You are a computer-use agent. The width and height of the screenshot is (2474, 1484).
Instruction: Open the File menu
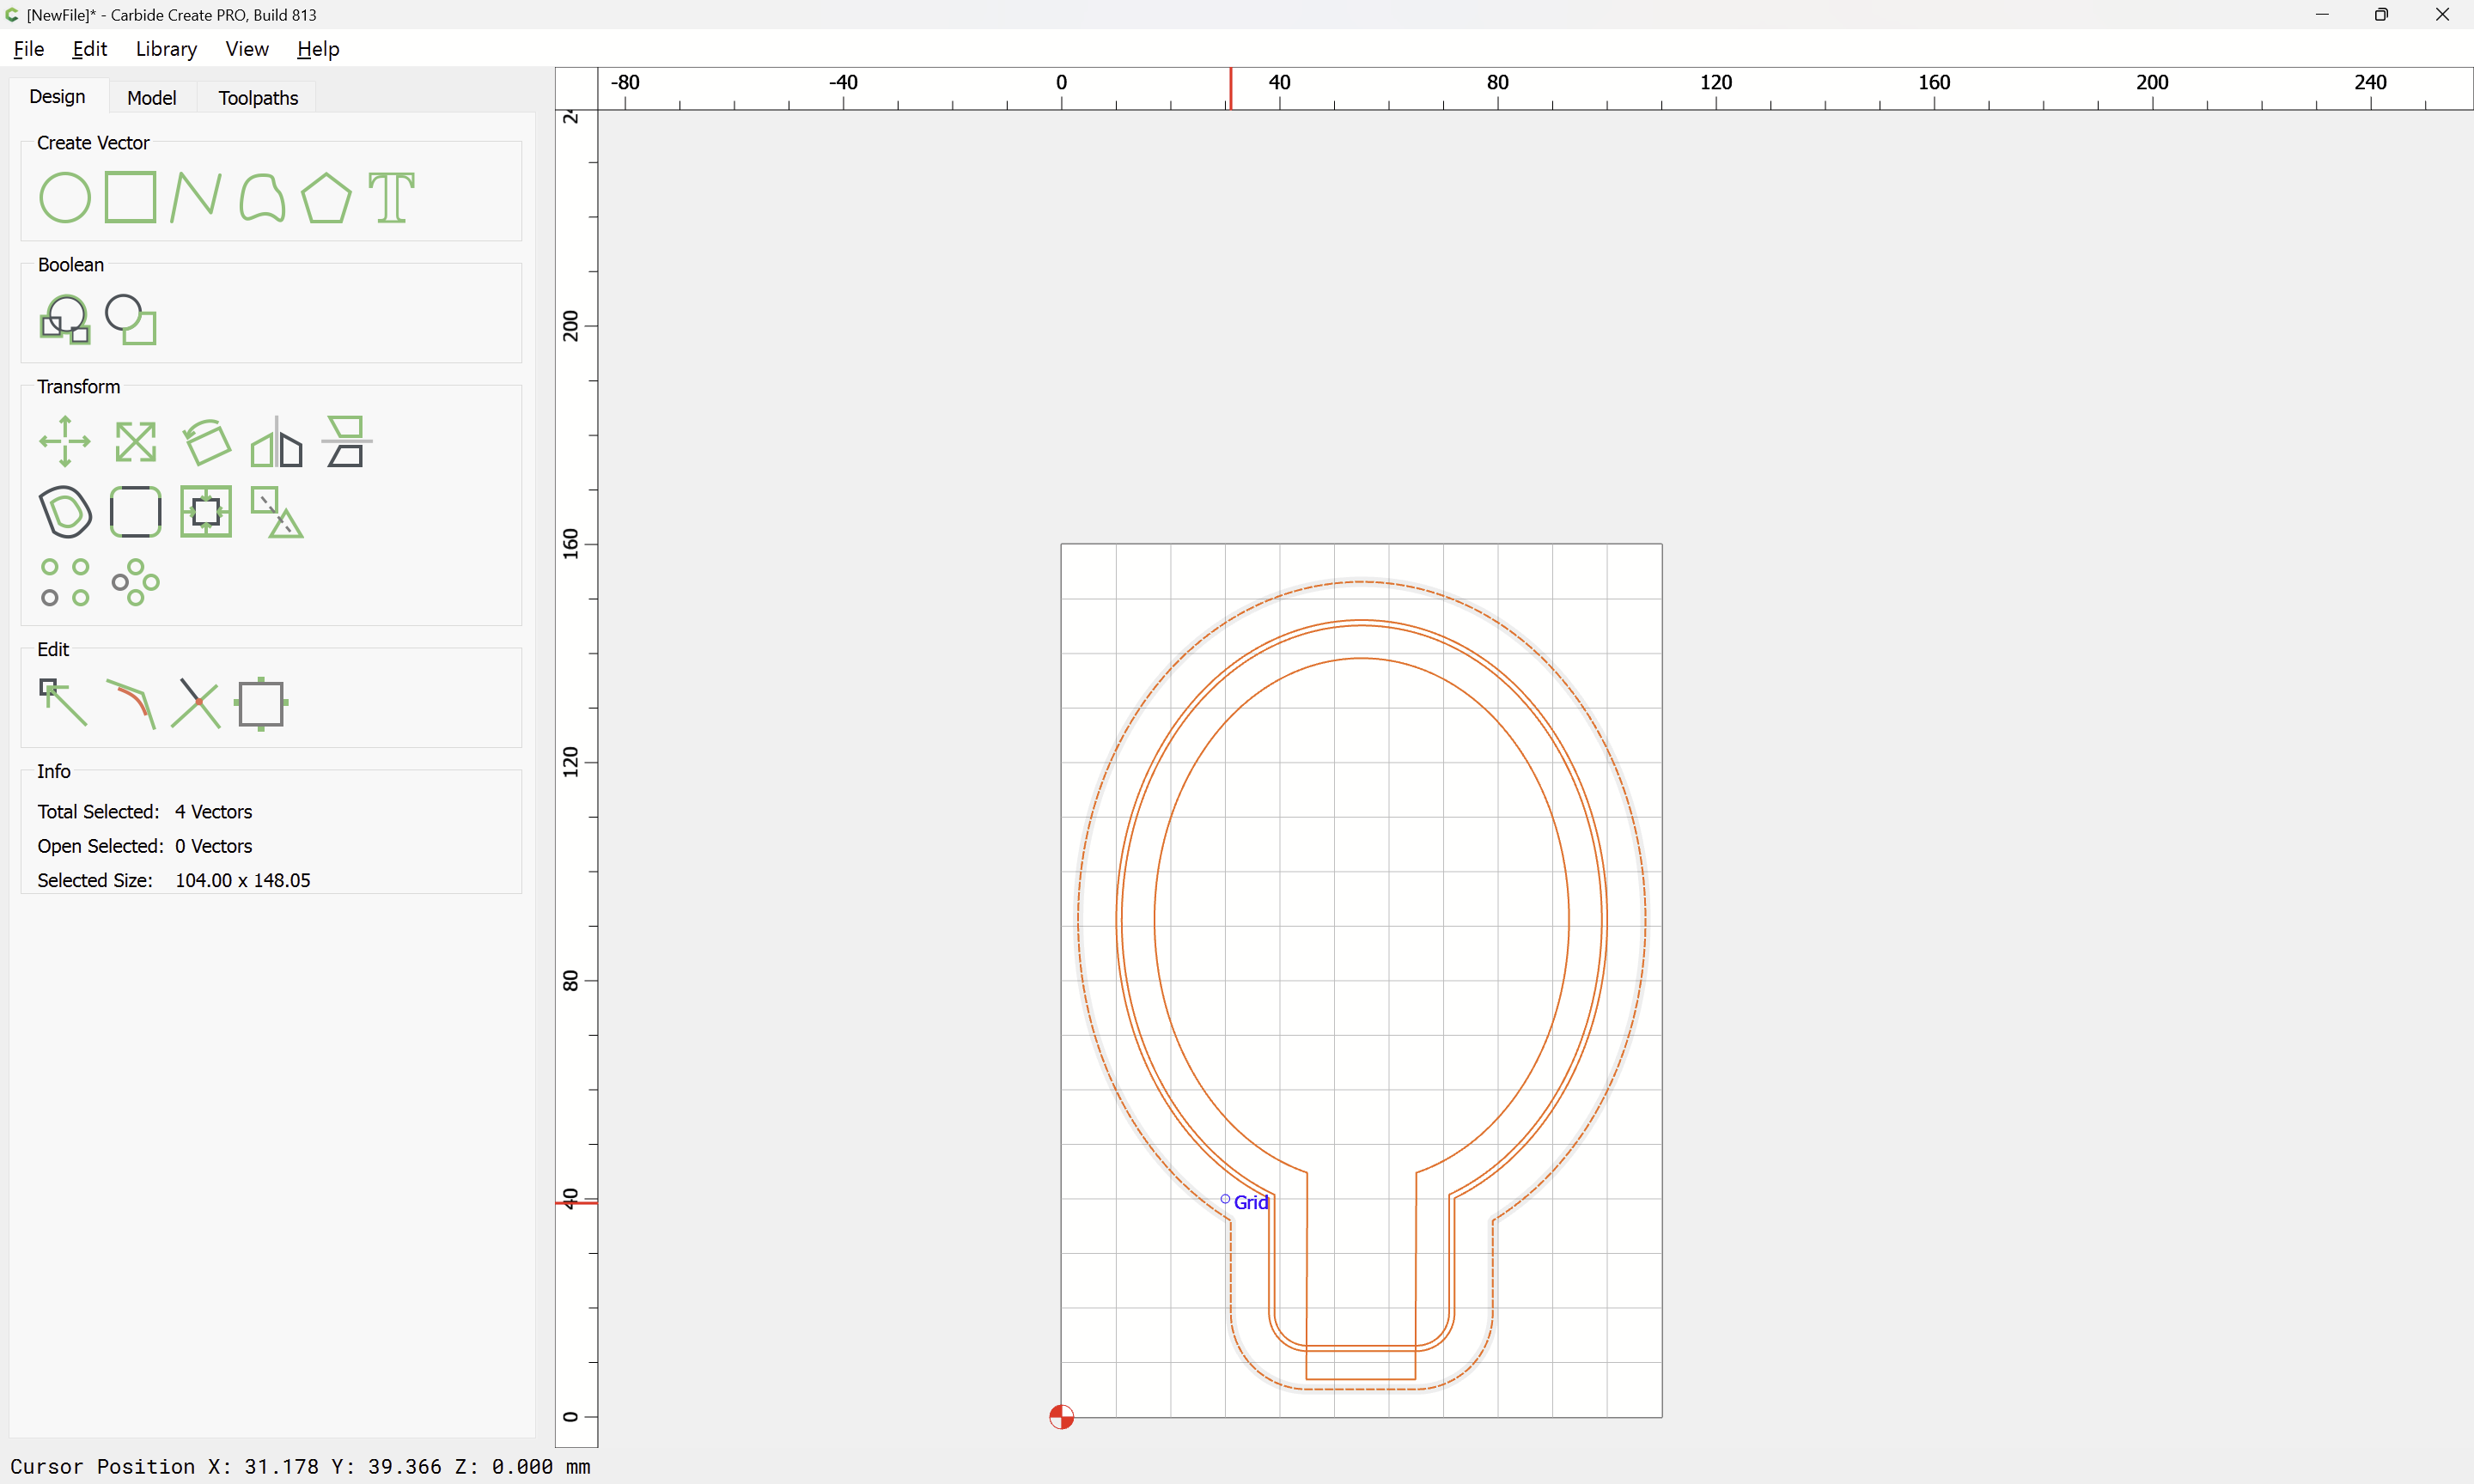(x=29, y=48)
